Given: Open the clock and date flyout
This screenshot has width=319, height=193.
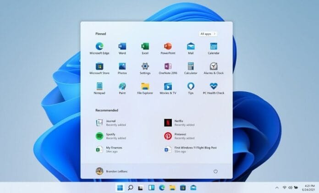Looking at the screenshot, I should (308, 187).
